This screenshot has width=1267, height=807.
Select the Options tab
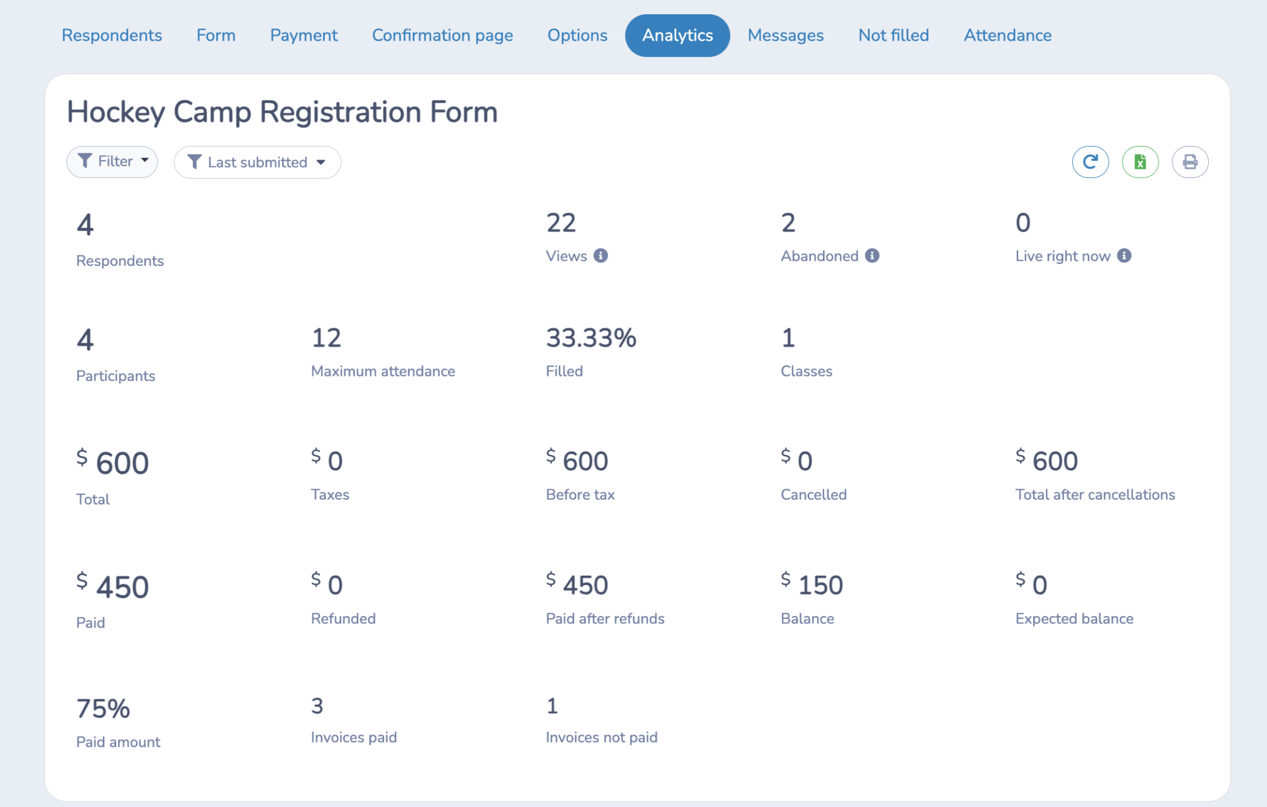(577, 35)
